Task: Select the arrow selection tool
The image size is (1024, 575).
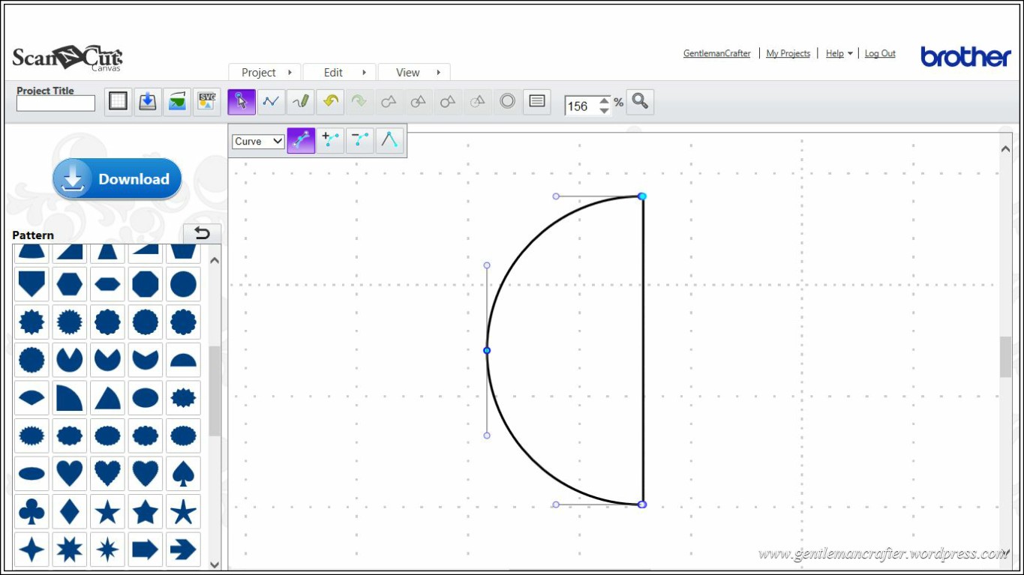Action: [x=241, y=102]
